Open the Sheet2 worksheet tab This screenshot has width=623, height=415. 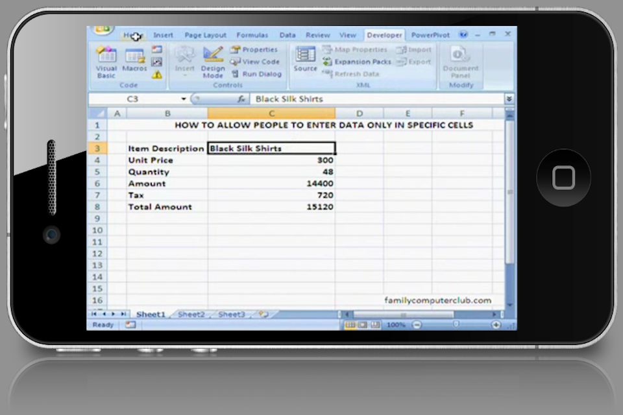191,314
